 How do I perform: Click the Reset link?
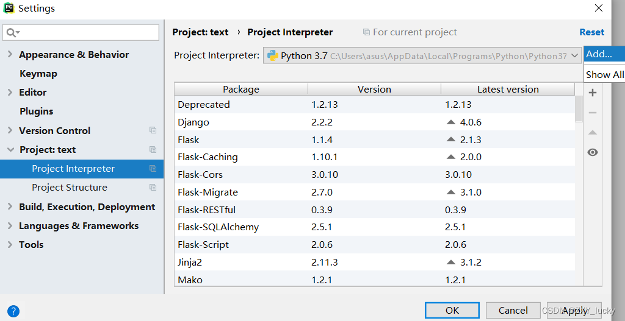tap(591, 32)
